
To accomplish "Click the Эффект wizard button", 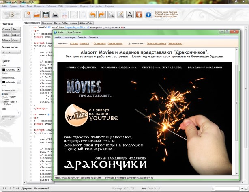I will [16, 35].
